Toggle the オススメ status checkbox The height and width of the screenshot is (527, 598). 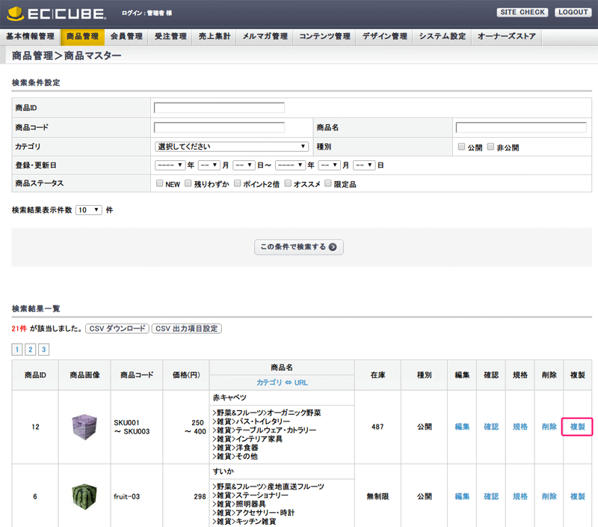click(x=288, y=183)
